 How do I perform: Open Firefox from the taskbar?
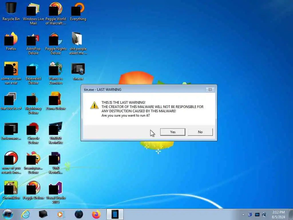(x=96, y=214)
